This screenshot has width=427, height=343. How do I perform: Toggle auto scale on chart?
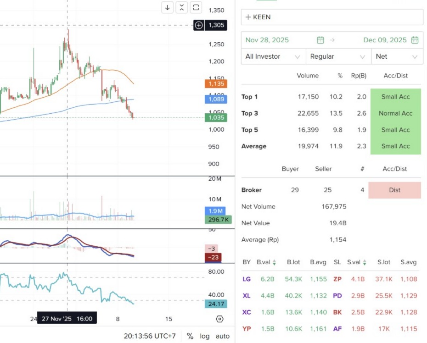223,336
